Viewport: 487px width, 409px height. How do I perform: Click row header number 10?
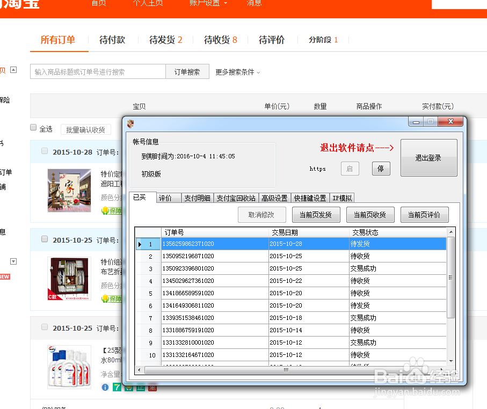148,355
